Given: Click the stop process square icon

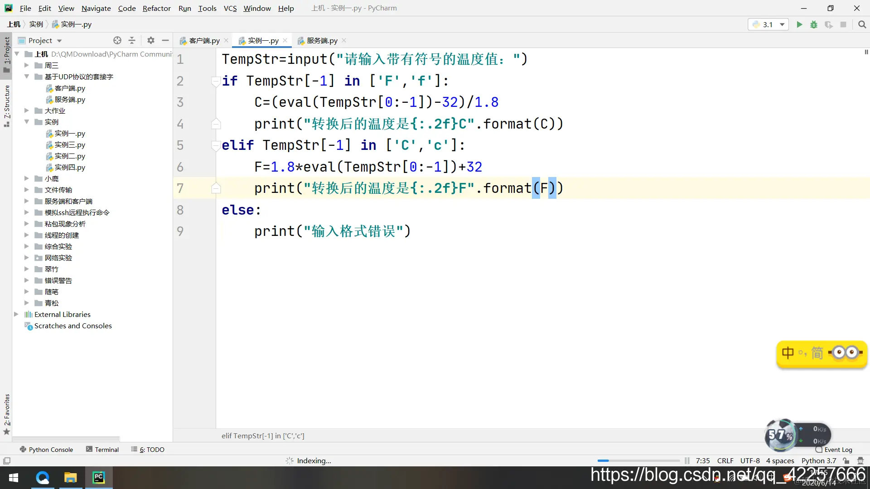Looking at the screenshot, I should 843,24.
